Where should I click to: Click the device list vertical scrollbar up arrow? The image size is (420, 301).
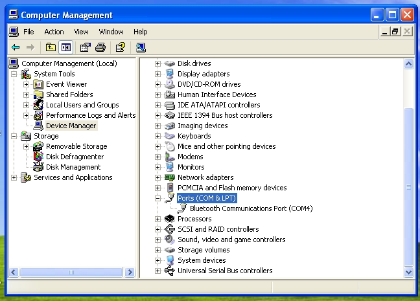408,63
